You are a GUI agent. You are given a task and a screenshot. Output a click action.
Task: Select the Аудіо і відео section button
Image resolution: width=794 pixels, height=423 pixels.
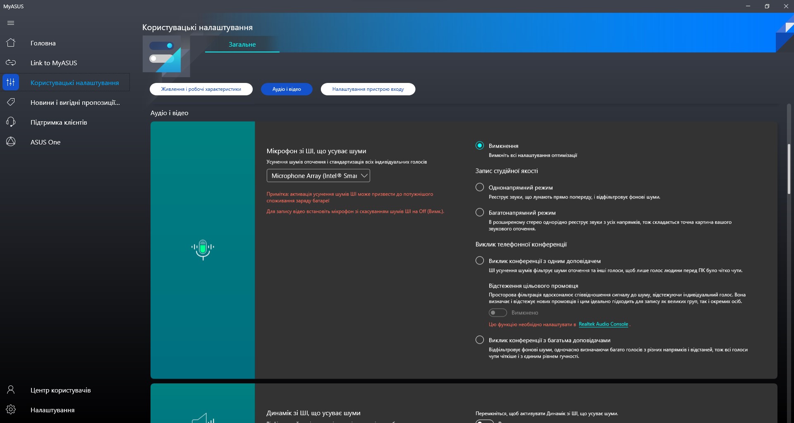tap(287, 89)
